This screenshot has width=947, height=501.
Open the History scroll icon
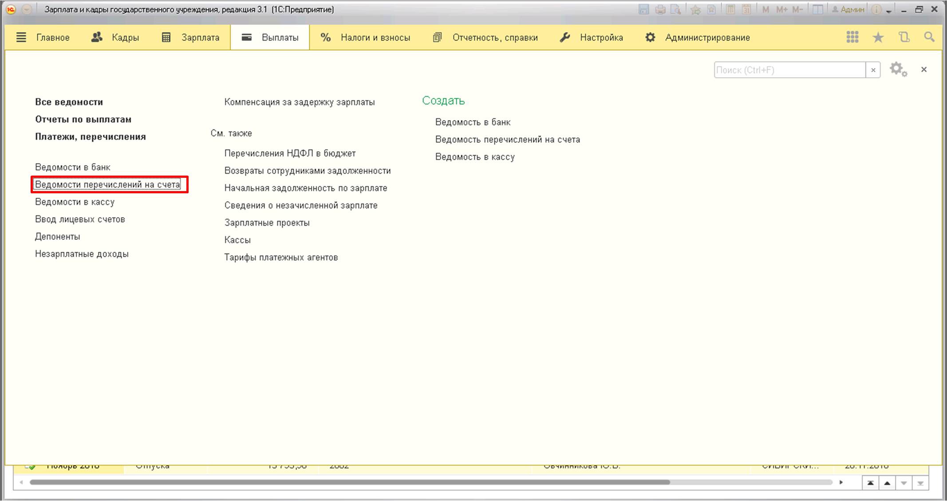pyautogui.click(x=904, y=37)
